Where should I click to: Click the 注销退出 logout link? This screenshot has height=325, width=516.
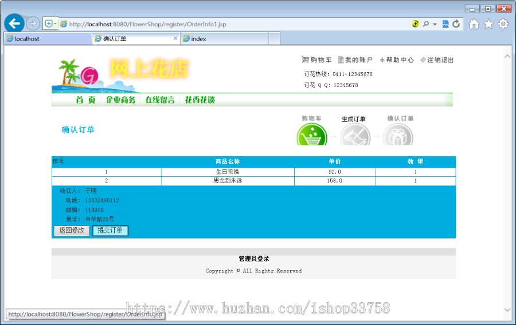pos(437,60)
